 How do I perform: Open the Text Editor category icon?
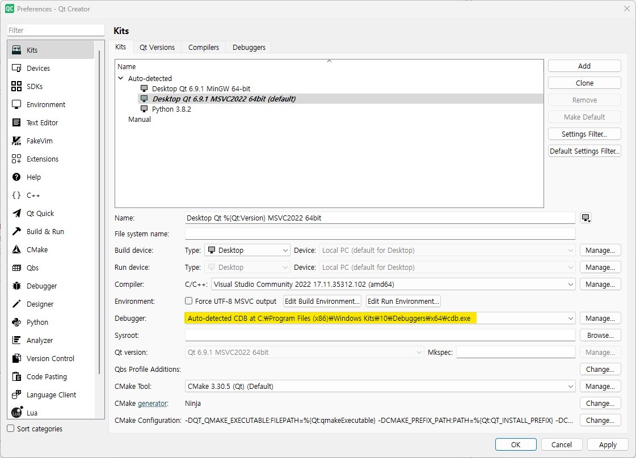click(16, 122)
